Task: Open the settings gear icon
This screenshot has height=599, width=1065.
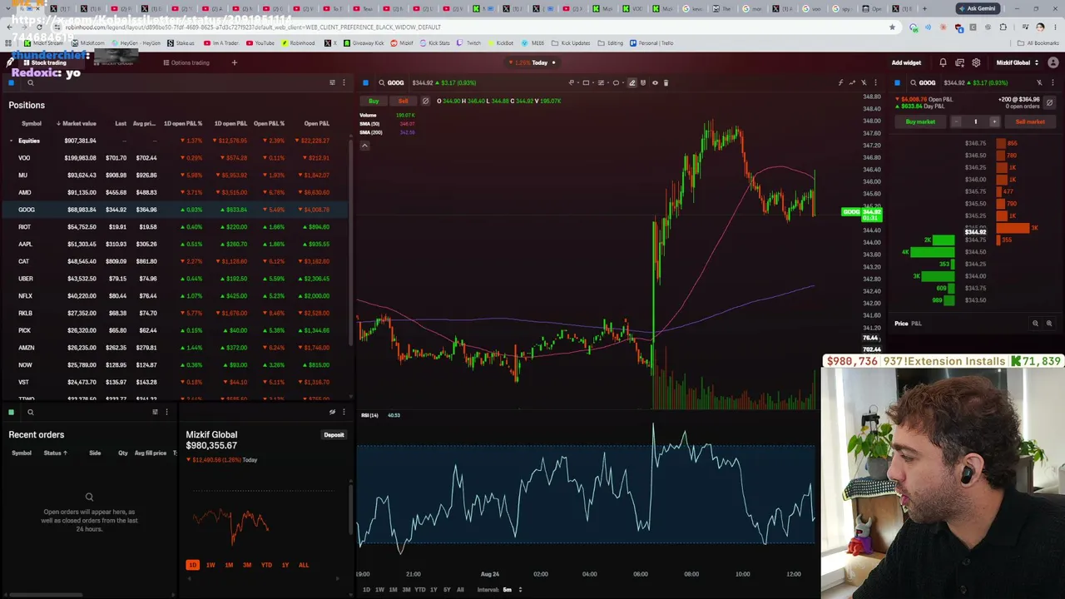Action: (976, 62)
